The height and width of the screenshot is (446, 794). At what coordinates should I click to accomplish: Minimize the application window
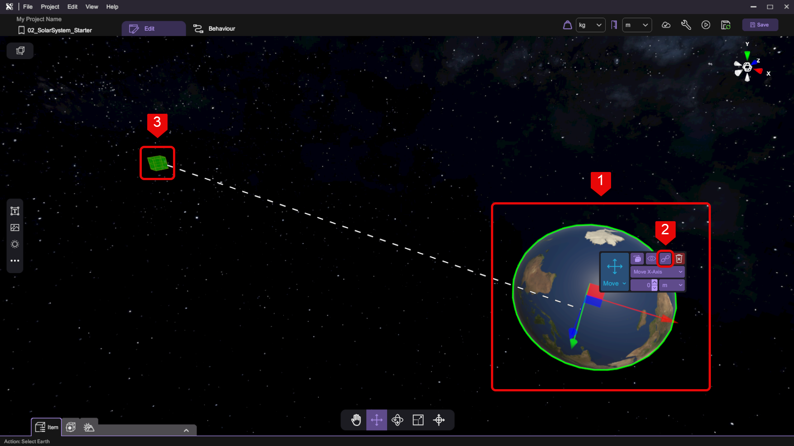753,7
